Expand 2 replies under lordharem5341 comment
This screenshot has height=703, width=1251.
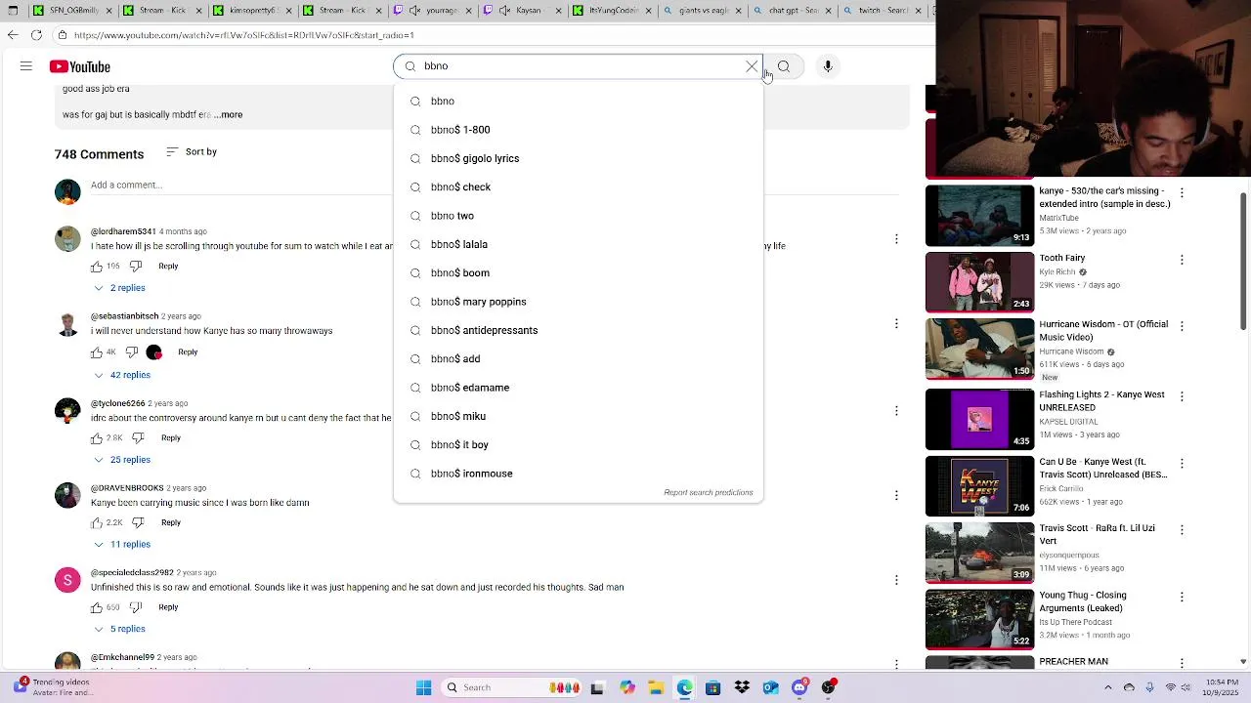tap(119, 288)
